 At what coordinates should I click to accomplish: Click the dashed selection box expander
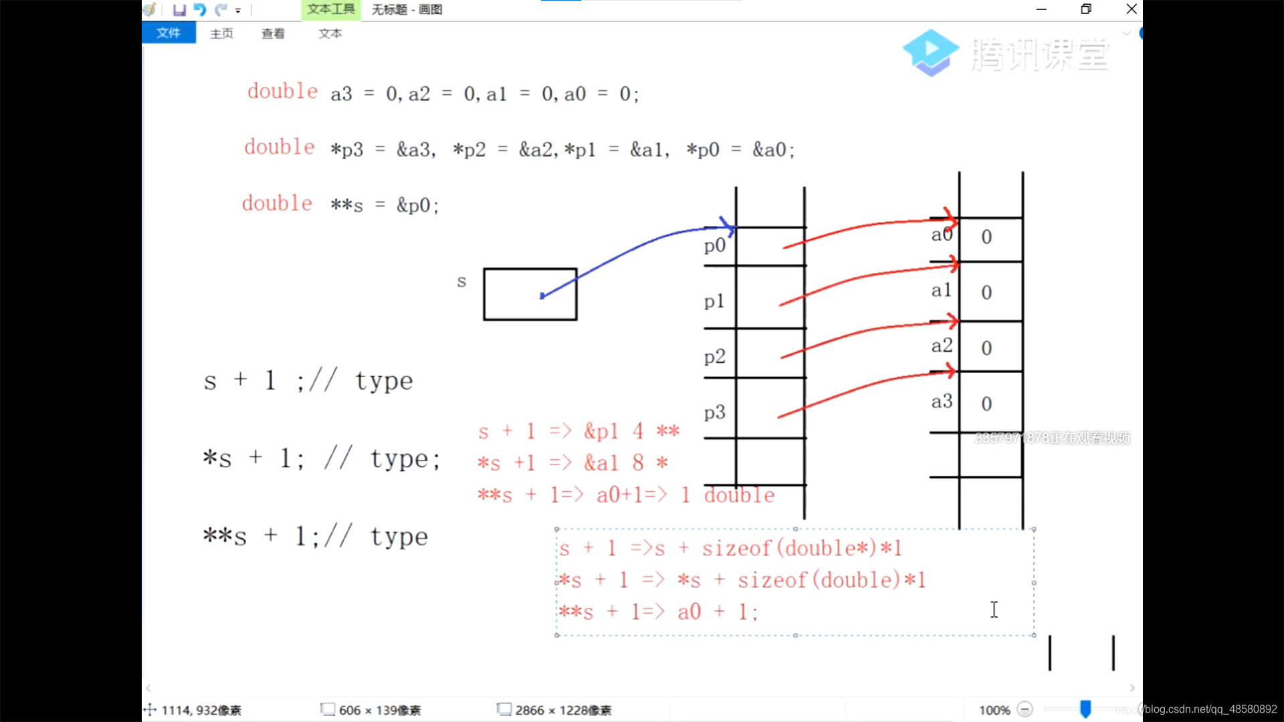pyautogui.click(x=1035, y=634)
